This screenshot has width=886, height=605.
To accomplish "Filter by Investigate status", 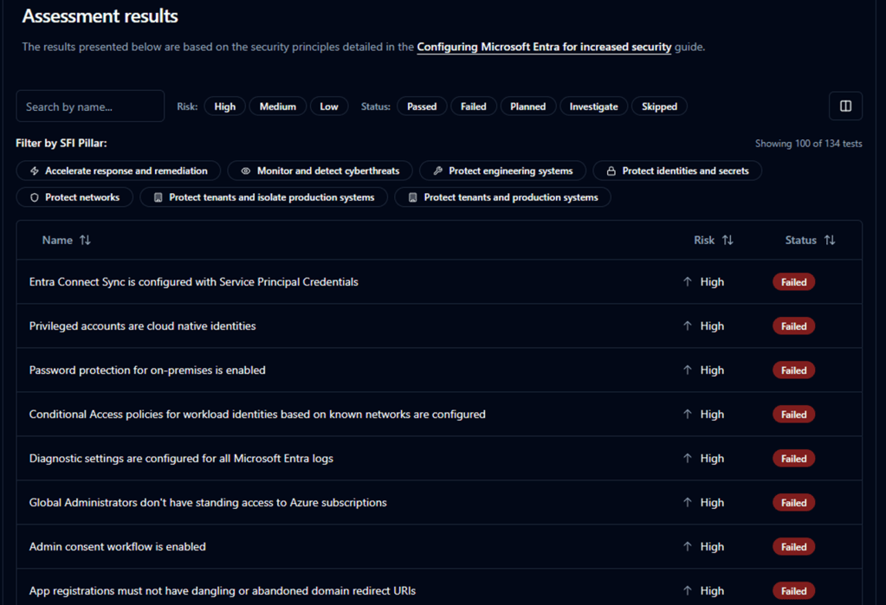I will coord(593,106).
